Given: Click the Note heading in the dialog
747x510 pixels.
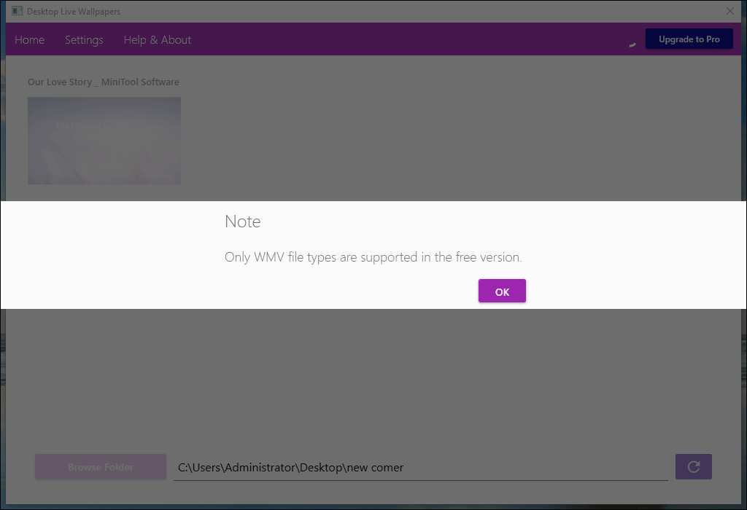Looking at the screenshot, I should 242,221.
